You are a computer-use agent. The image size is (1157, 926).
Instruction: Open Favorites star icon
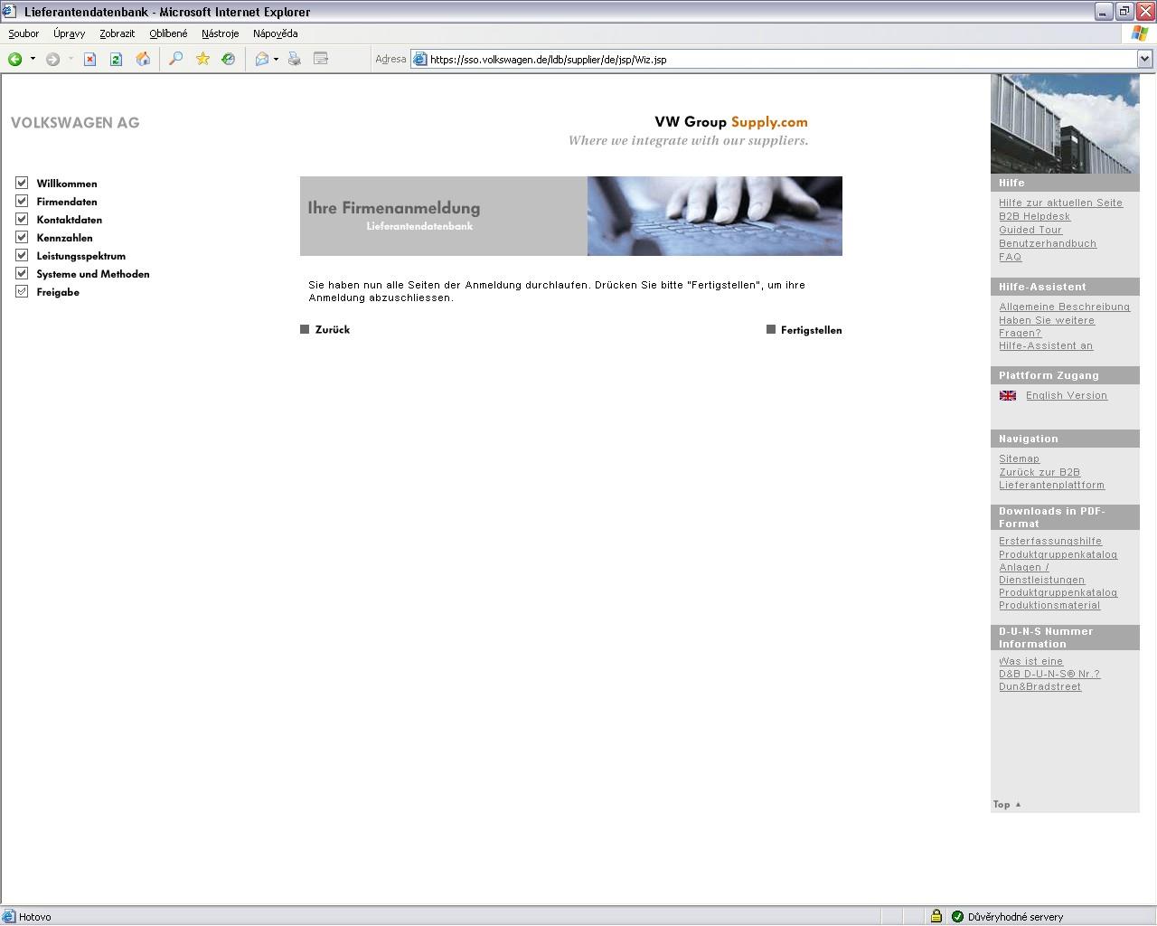coord(202,59)
